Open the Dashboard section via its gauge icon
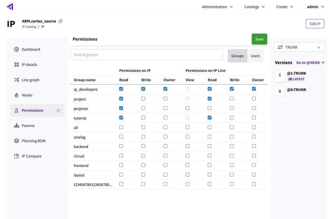Viewport: 331px width, 219px height. click(16, 49)
